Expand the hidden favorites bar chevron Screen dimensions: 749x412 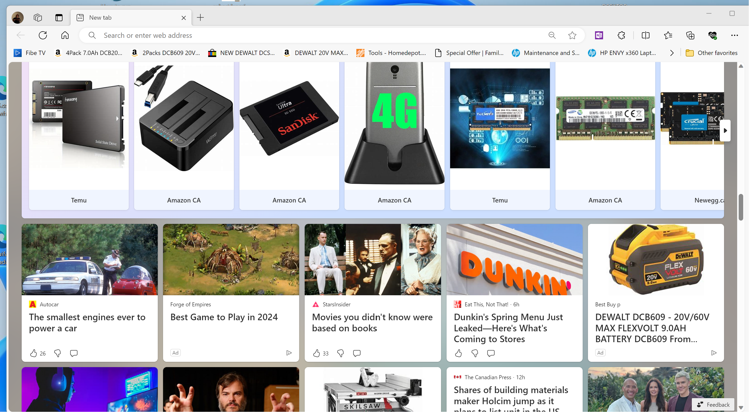[672, 53]
